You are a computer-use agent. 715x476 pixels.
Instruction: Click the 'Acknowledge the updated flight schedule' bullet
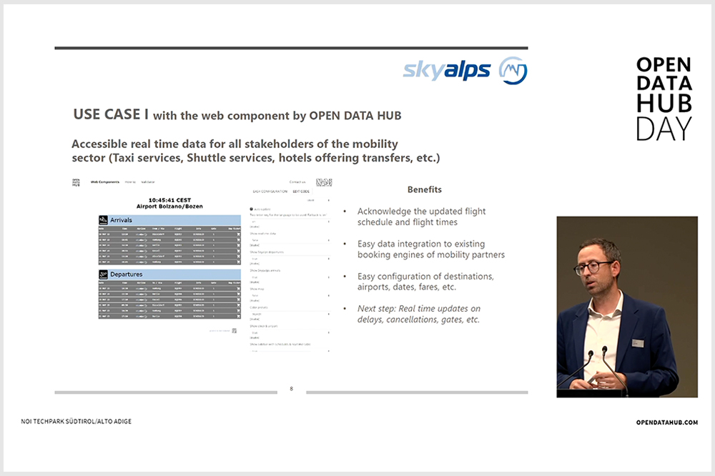pyautogui.click(x=421, y=217)
